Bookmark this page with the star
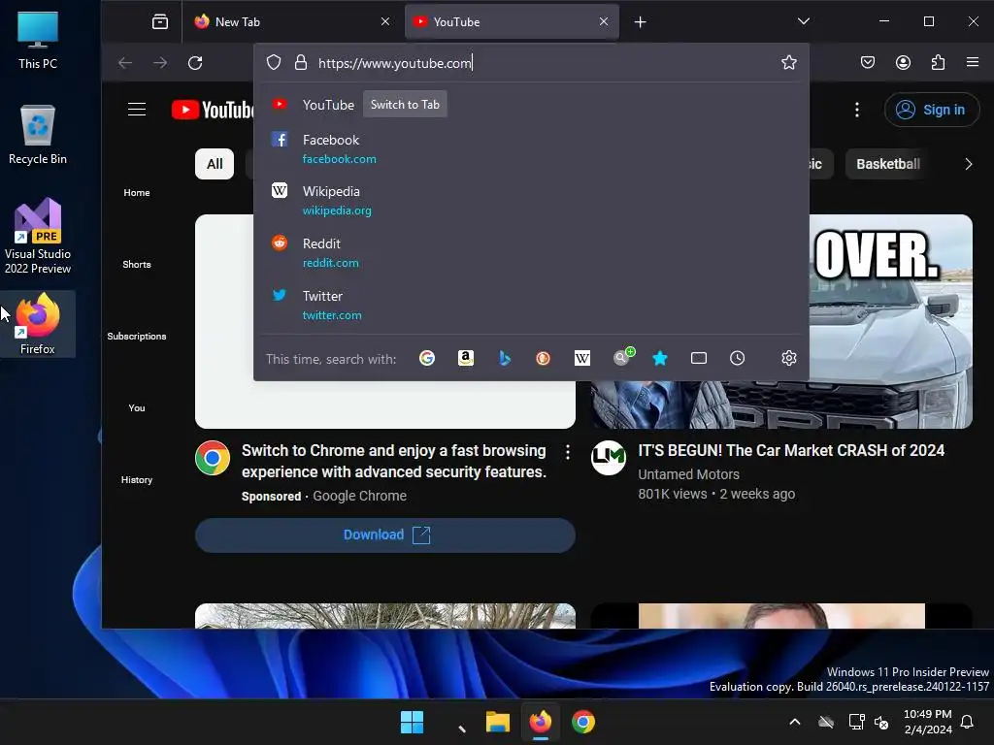The width and height of the screenshot is (994, 745). point(788,62)
